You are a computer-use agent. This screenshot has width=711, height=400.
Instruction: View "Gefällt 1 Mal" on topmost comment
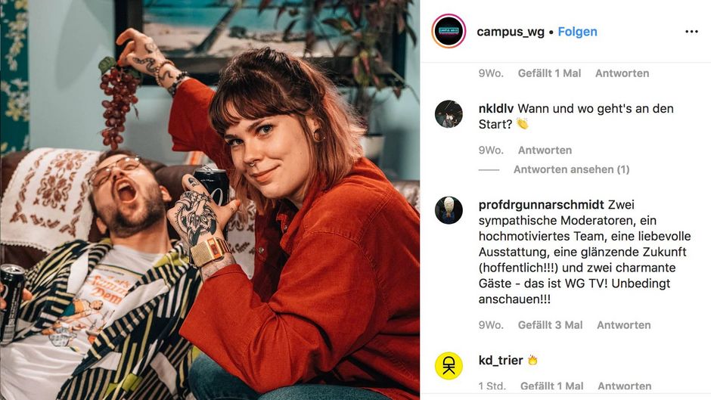[549, 73]
